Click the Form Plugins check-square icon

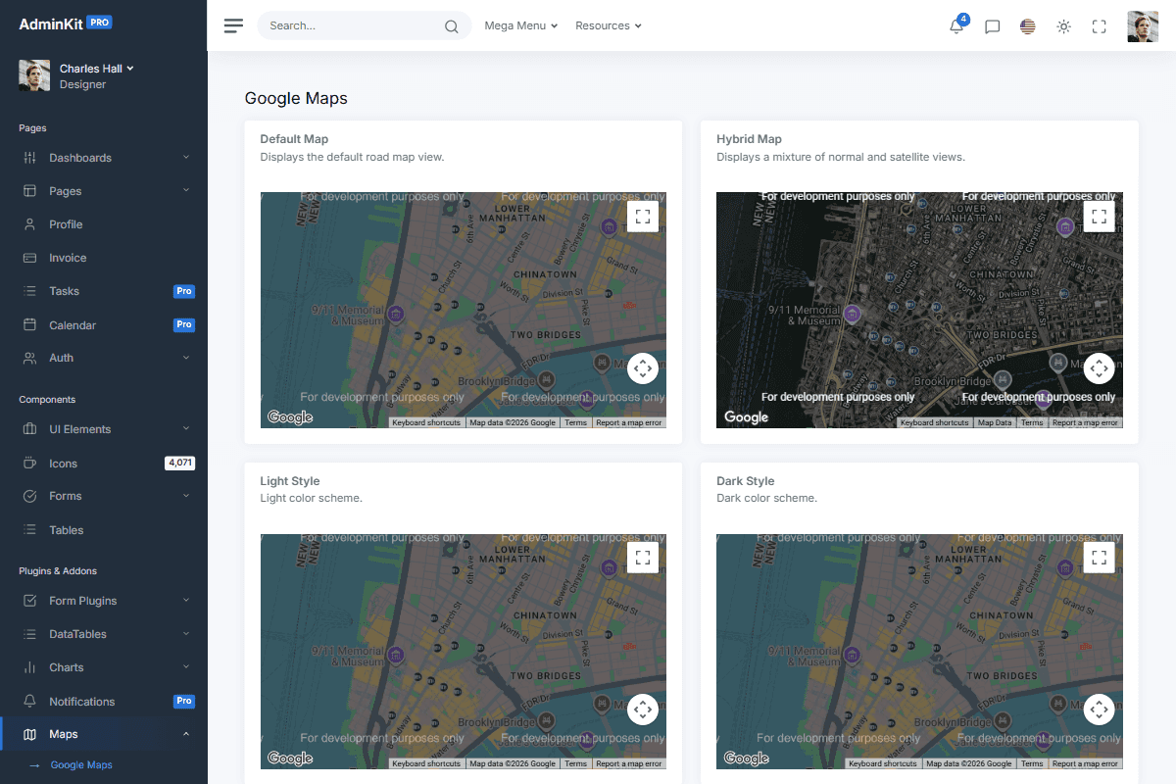point(29,601)
